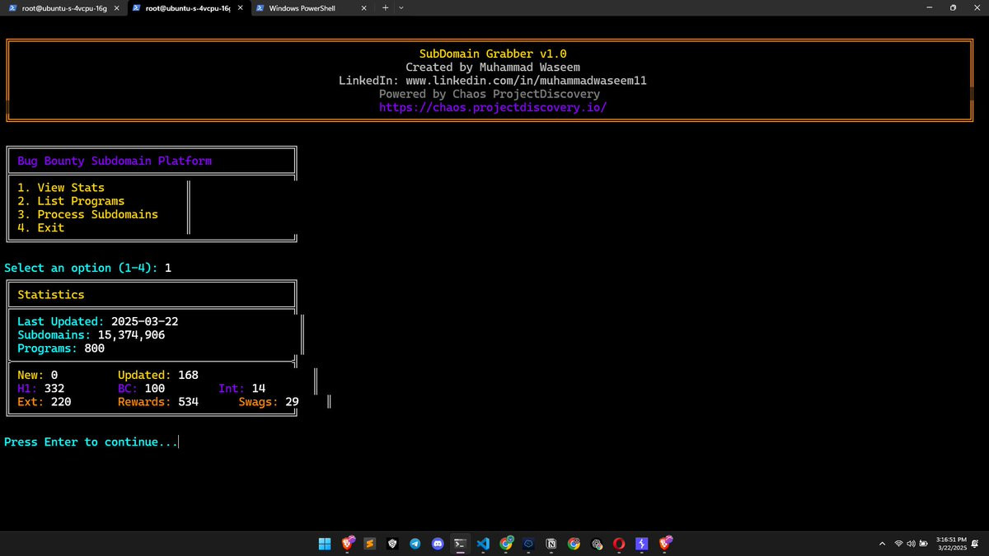This screenshot has width=989, height=556.
Task: Minimize the Windows Terminal window
Action: [930, 7]
